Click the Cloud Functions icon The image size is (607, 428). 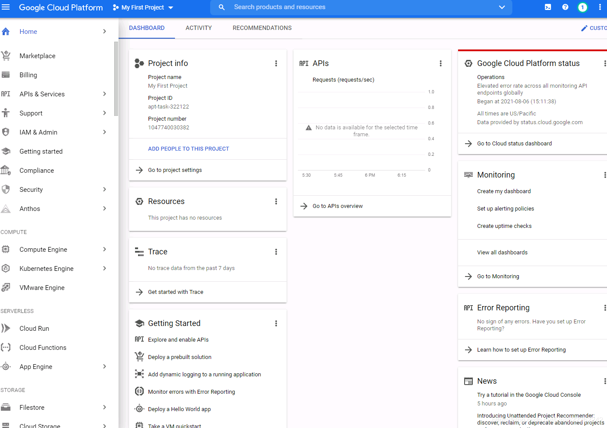(x=6, y=347)
